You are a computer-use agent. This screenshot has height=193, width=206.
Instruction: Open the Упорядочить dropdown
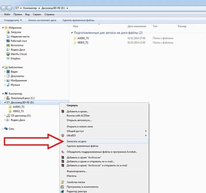point(13,20)
